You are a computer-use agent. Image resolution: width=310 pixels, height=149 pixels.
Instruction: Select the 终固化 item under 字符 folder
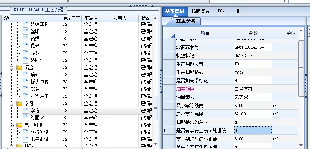click(37, 118)
